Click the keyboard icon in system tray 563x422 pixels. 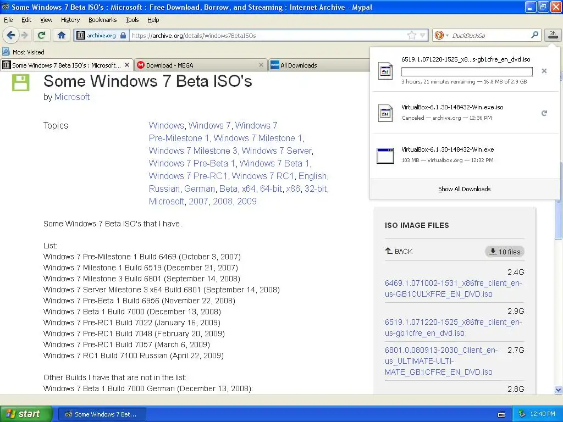pos(501,414)
